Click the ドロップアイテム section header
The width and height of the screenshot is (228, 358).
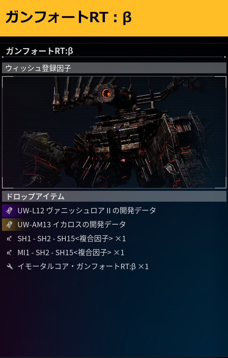(114, 196)
